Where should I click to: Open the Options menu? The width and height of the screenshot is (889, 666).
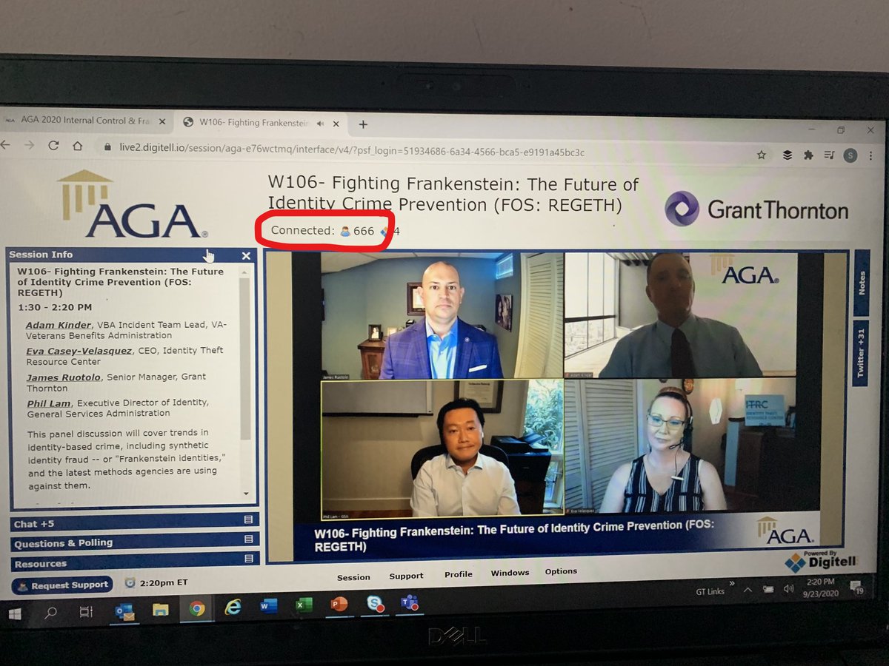[561, 571]
